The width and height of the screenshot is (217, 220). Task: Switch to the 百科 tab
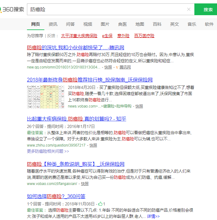pyautogui.click(x=157, y=24)
